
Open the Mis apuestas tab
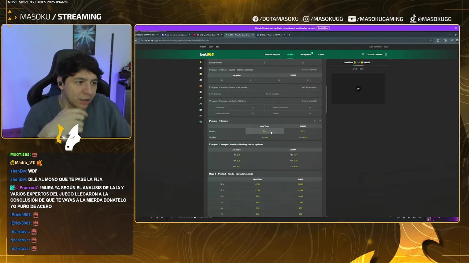pos(306,54)
